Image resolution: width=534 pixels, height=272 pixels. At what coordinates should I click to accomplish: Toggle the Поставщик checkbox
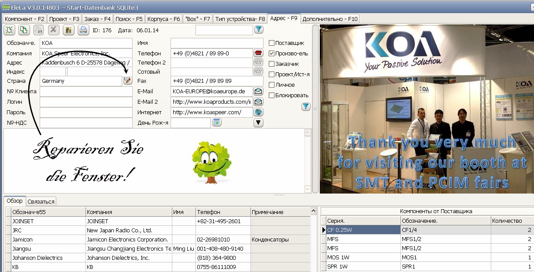coord(271,43)
